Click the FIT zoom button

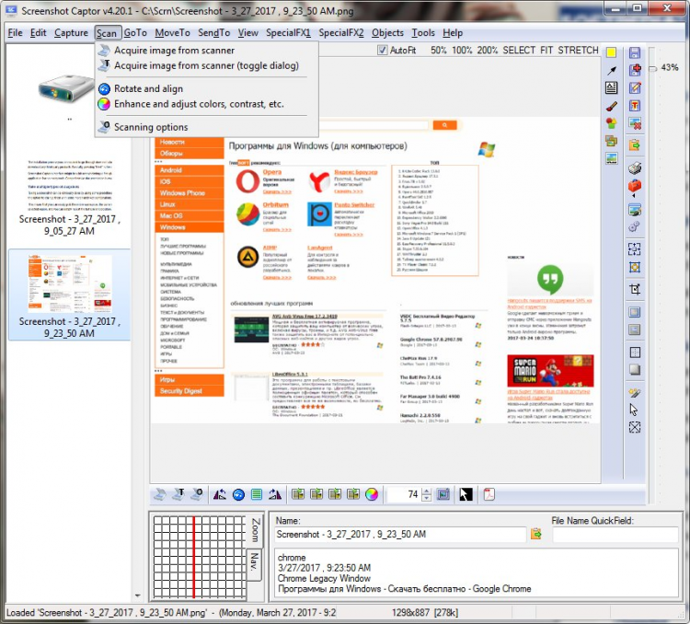[x=546, y=51]
